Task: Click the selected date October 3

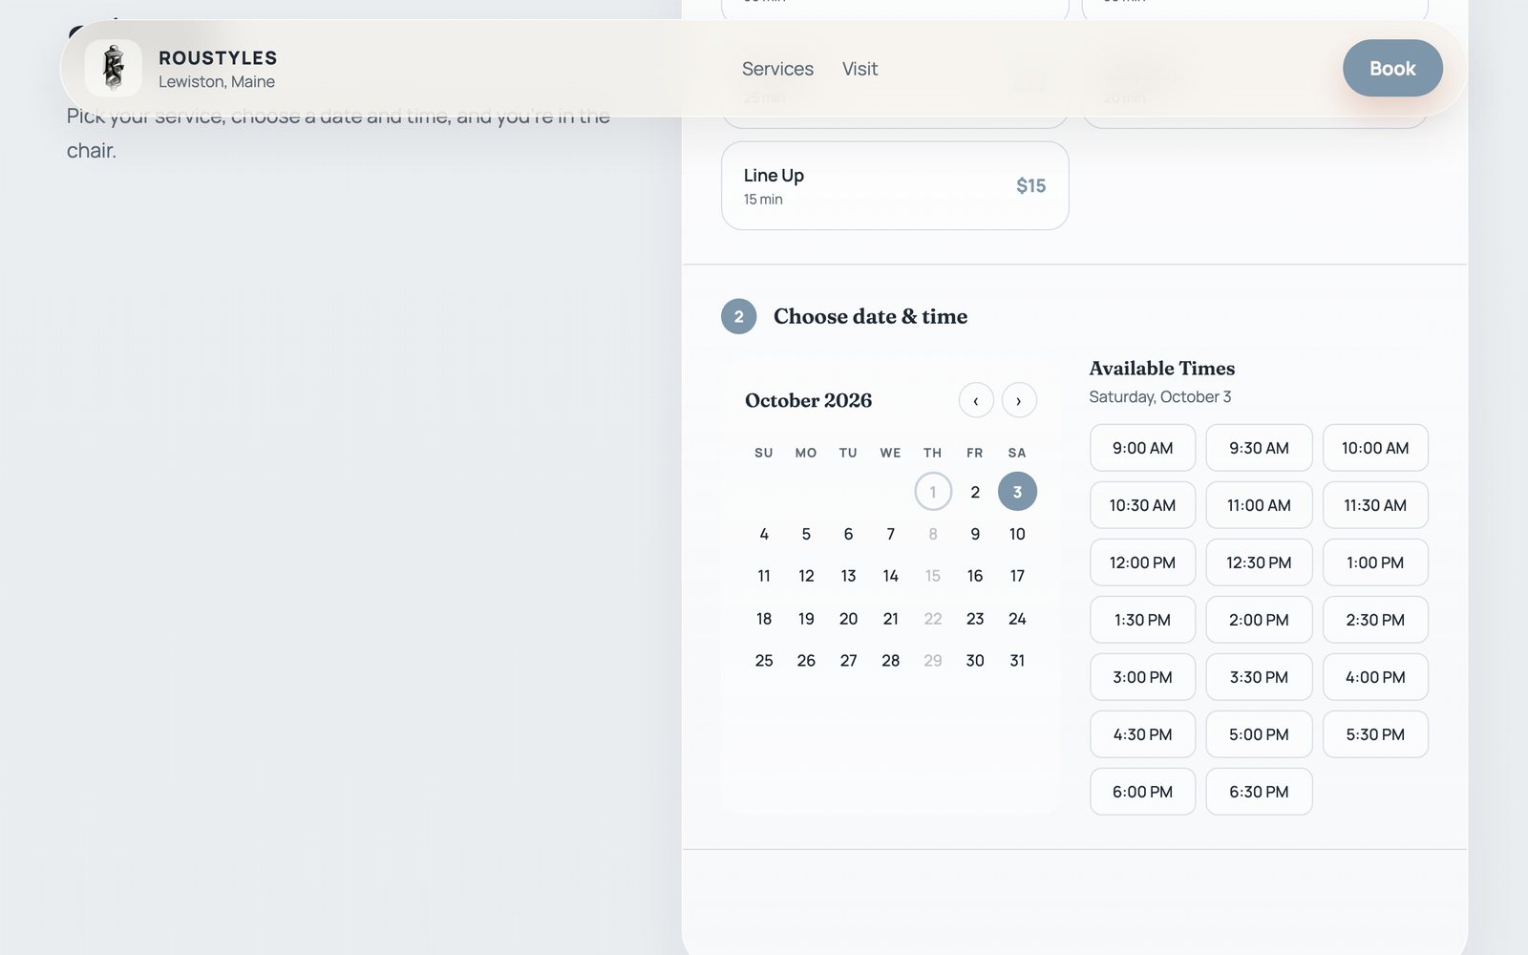Action: coord(1017,492)
